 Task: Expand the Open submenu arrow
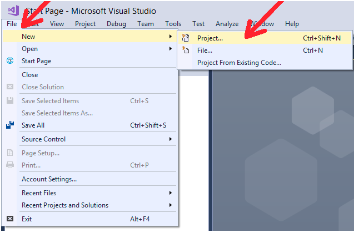[x=171, y=49]
